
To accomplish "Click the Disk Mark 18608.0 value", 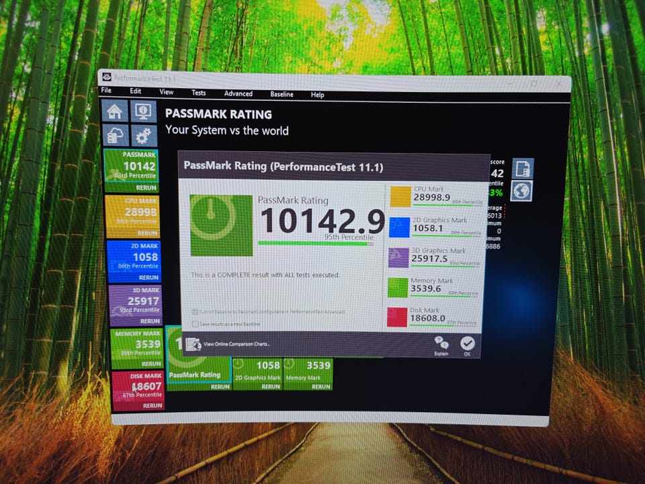I will pyautogui.click(x=427, y=318).
